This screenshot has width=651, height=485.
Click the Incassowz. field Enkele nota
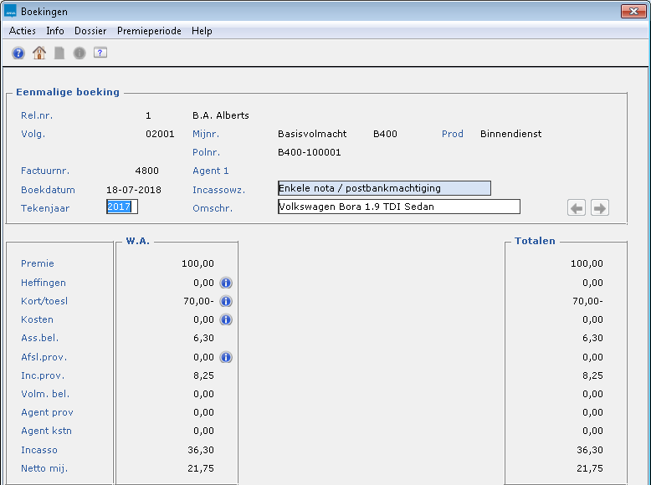[384, 188]
